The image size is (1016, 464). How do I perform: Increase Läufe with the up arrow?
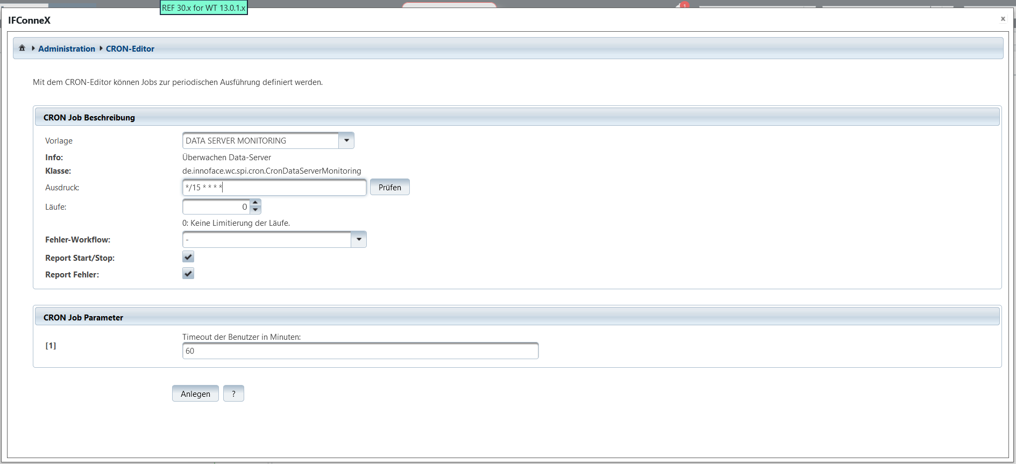(255, 203)
